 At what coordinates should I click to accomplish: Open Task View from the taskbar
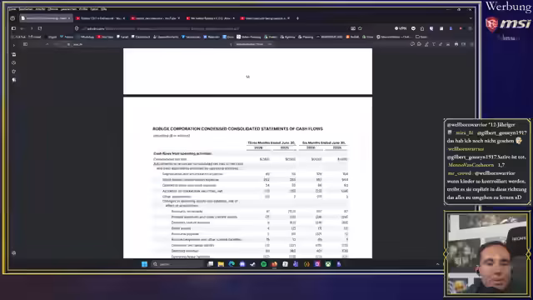point(211,264)
